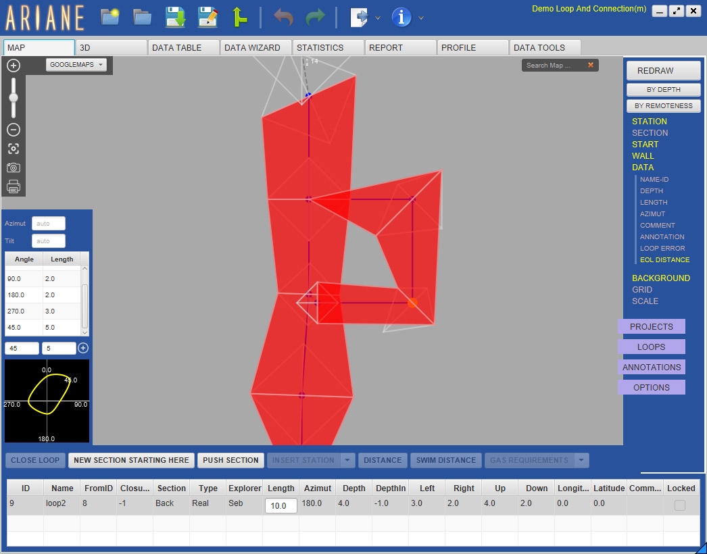Select the center-on-map focus icon
Viewport: 707px width, 554px height.
point(13,149)
